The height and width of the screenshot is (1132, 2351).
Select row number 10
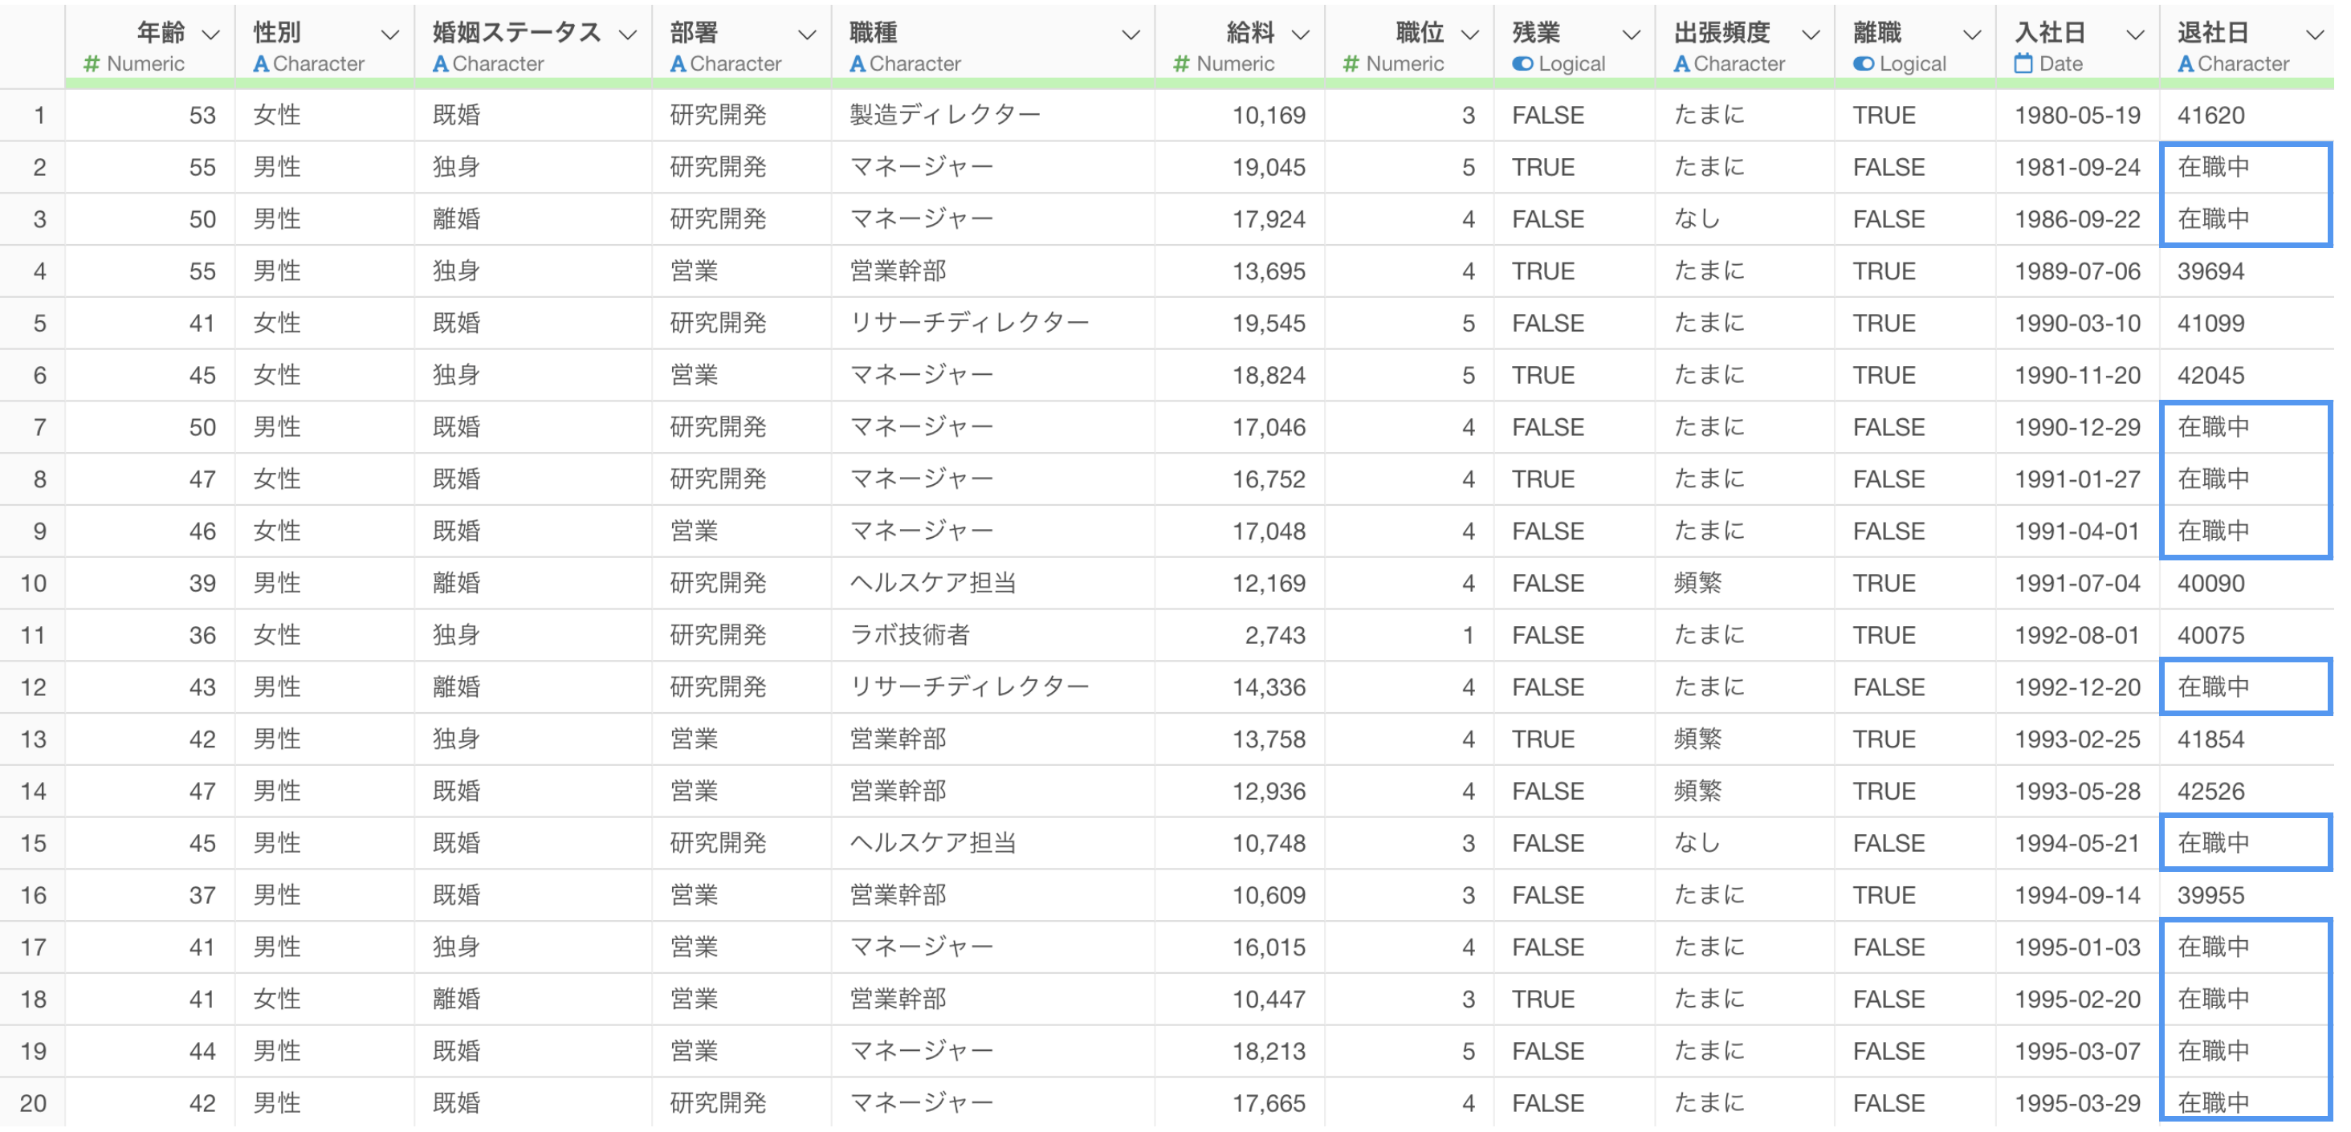click(x=34, y=584)
